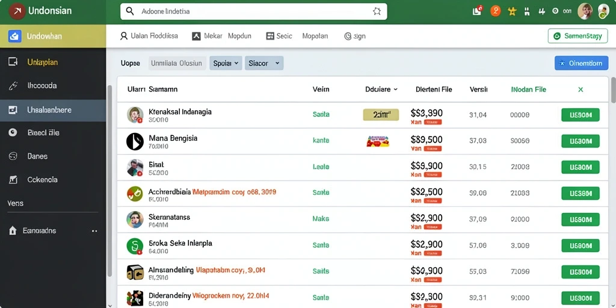The image size is (616, 308).
Task: Click the Undonsian red logo icon
Action: (x=17, y=11)
